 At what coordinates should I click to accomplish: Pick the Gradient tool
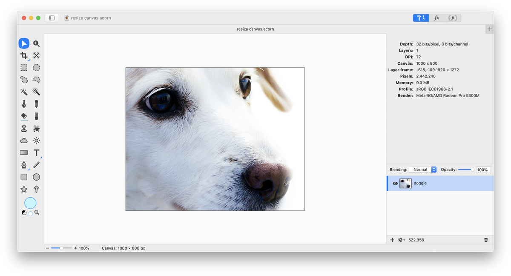coord(24,152)
